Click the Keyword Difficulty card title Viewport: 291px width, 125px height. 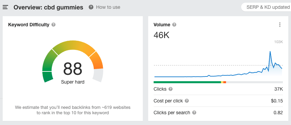[29, 25]
